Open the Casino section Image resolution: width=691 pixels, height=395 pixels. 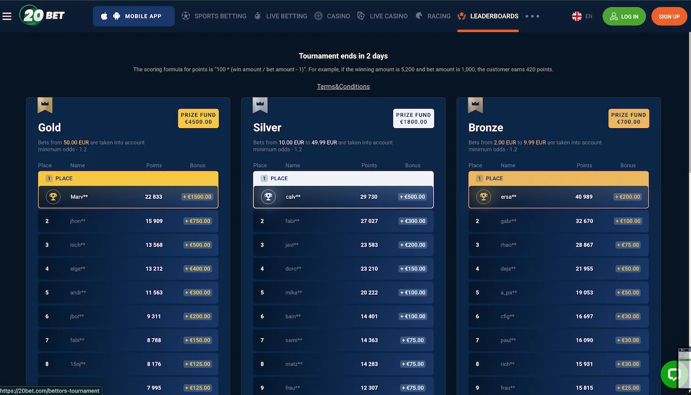(332, 16)
